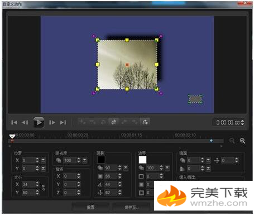Open the shadow opacity slider dropdown

[126, 168]
